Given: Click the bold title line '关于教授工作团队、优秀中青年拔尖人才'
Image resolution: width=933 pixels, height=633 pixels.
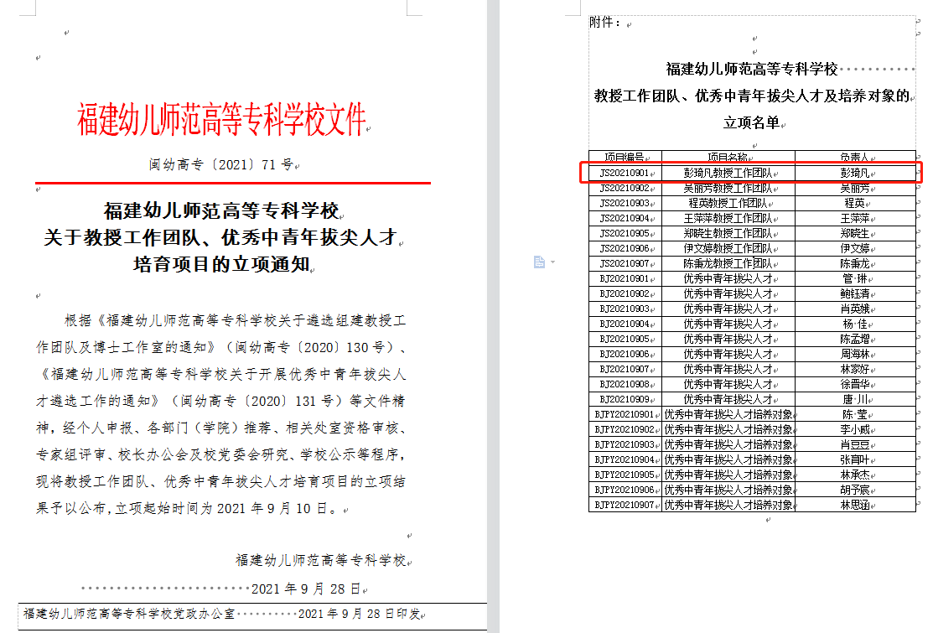Looking at the screenshot, I should pyautogui.click(x=220, y=237).
